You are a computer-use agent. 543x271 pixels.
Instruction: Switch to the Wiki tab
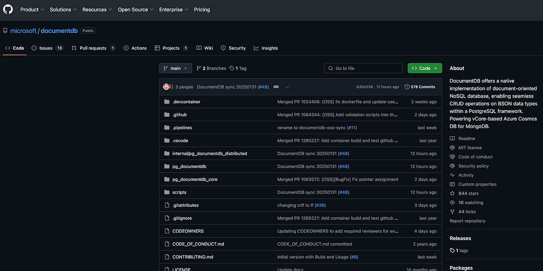point(205,48)
